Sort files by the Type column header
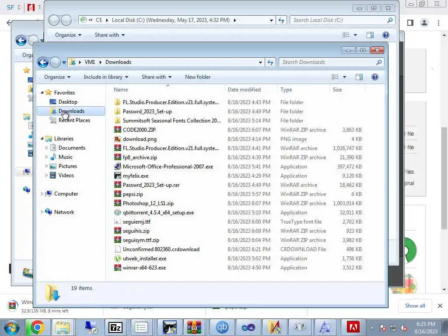This screenshot has width=448, height=336. pyautogui.click(x=304, y=89)
